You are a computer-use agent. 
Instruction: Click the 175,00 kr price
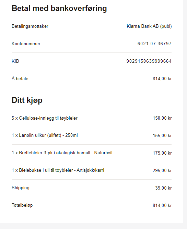pyautogui.click(x=162, y=153)
